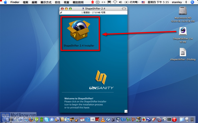The image size is (198, 123).
Task: Open VLC traffic cone in Dock
Action: click(103, 119)
